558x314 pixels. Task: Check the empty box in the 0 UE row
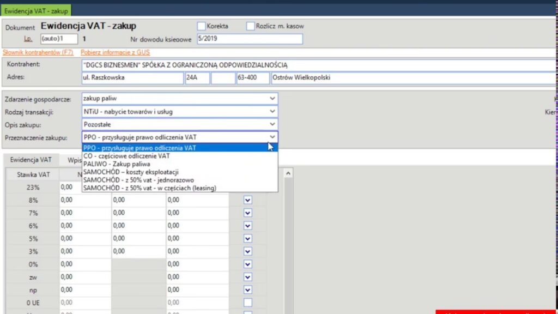(x=248, y=302)
